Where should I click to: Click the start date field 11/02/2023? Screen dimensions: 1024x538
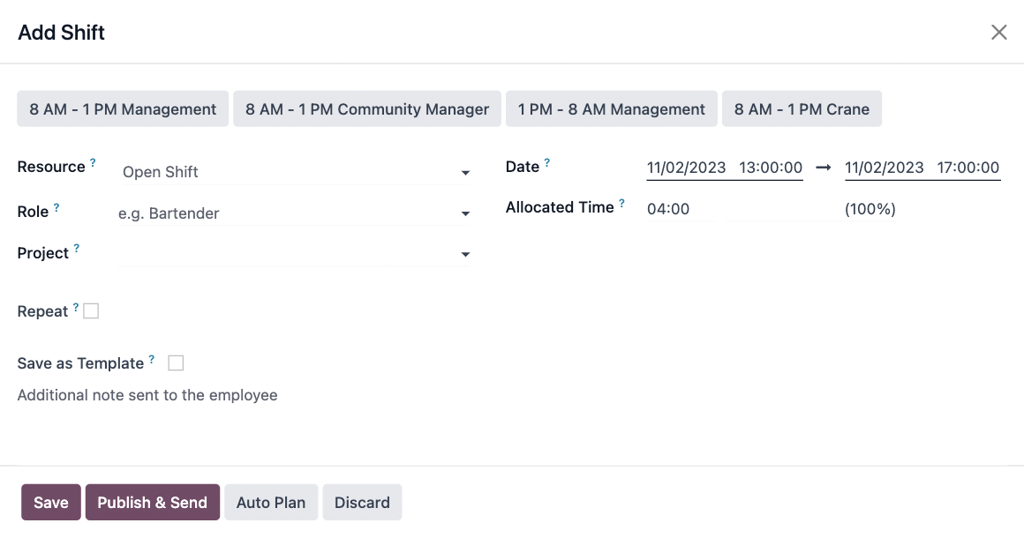(687, 167)
